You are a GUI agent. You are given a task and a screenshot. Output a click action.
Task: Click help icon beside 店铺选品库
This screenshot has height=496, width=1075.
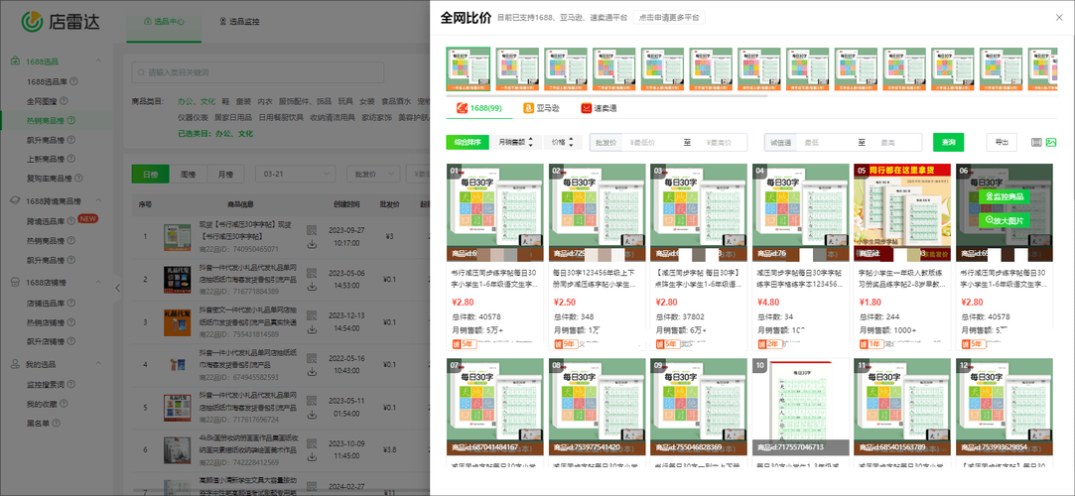[72, 303]
